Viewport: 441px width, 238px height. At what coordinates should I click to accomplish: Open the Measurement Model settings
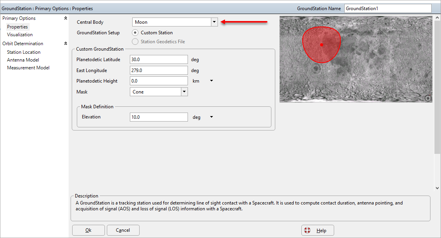28,67
